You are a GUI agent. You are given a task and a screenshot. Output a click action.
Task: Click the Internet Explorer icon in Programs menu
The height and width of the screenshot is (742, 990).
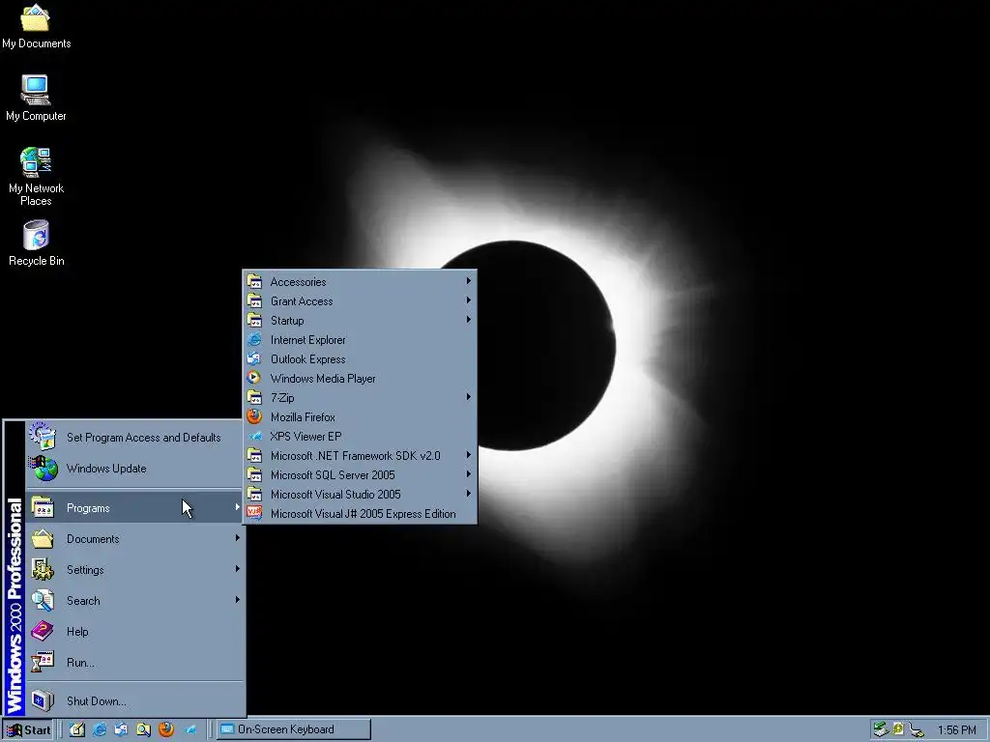(x=254, y=339)
